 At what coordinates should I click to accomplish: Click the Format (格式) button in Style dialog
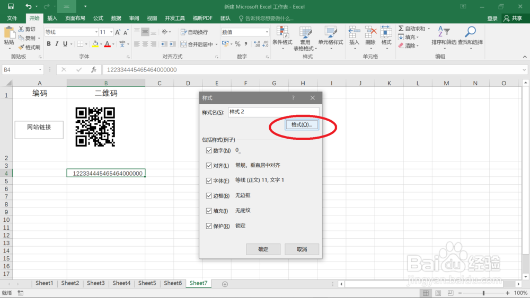coord(302,124)
